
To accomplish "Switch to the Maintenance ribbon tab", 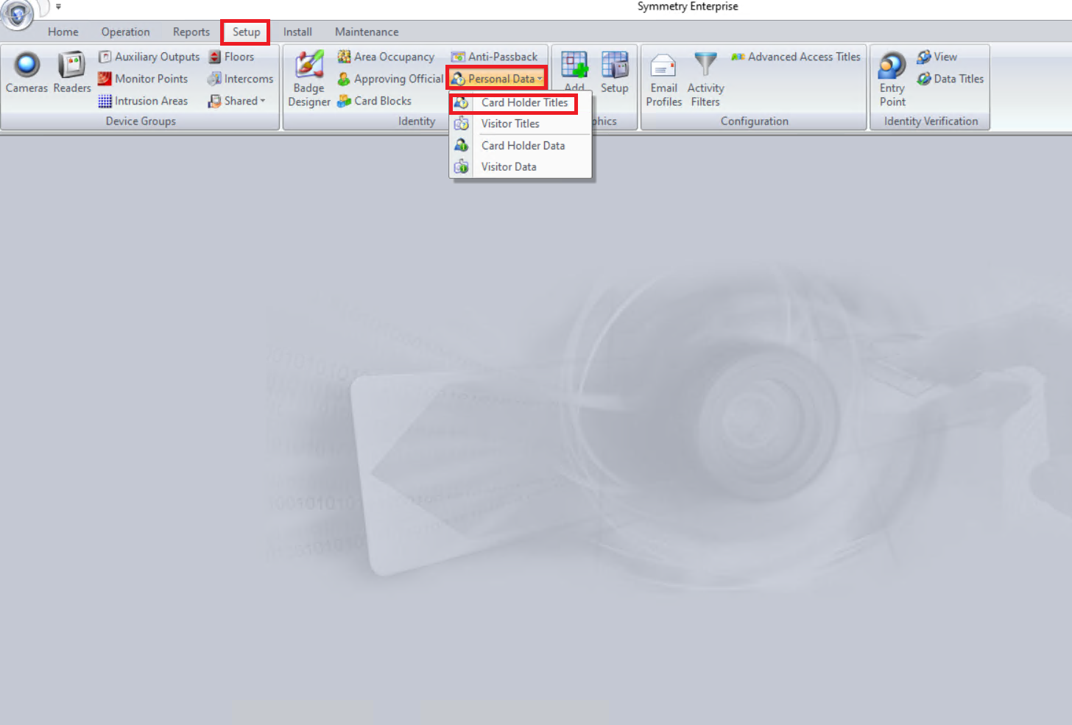I will point(367,32).
